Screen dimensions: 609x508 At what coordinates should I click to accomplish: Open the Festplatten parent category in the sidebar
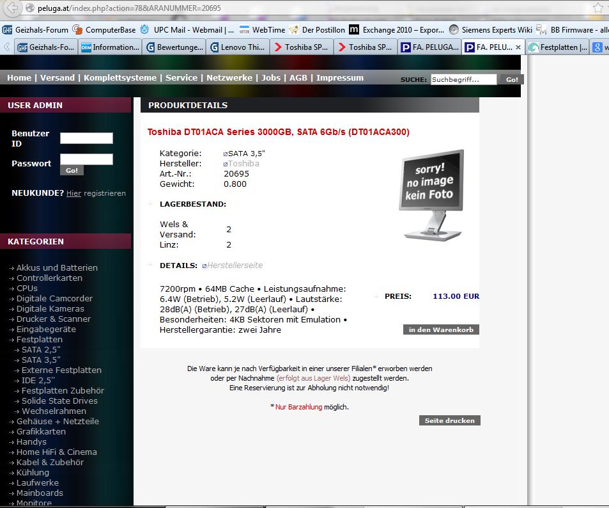(x=40, y=340)
